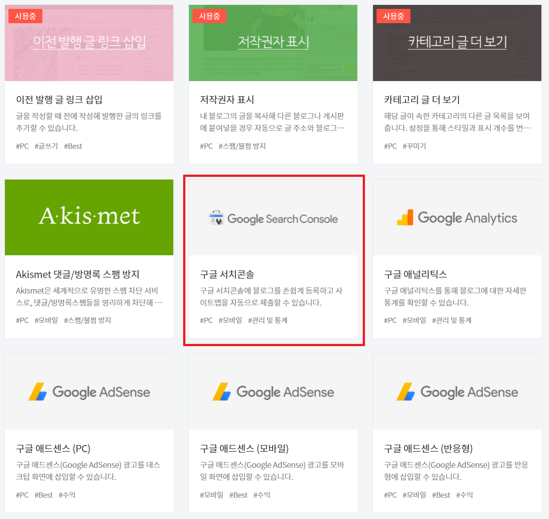Click the Akismet description about 스팸 차단

tap(89, 297)
